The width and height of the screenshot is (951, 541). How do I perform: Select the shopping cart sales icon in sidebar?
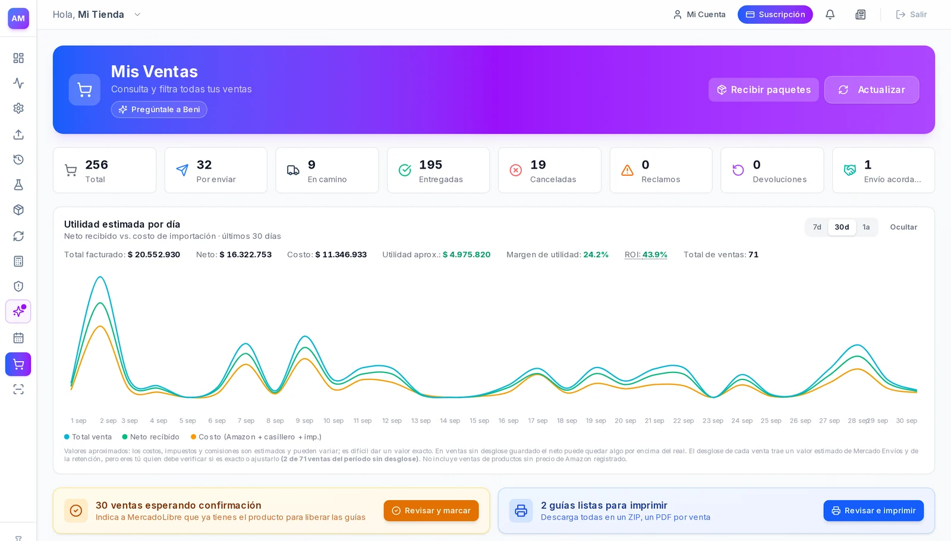tap(18, 364)
